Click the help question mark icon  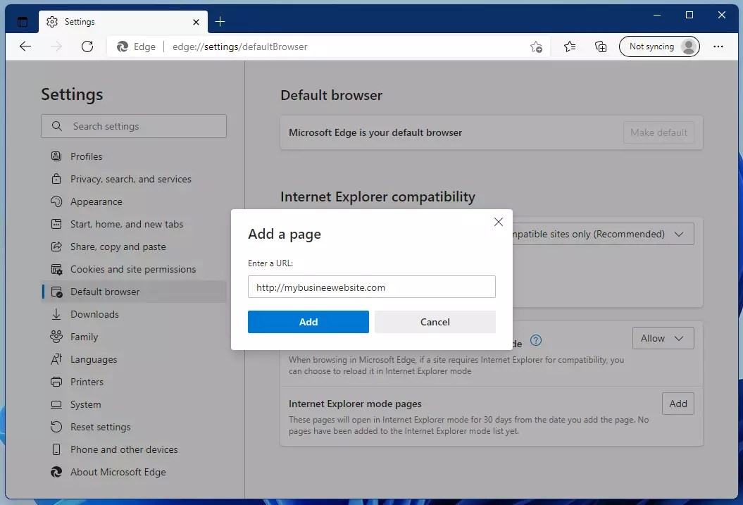536,340
